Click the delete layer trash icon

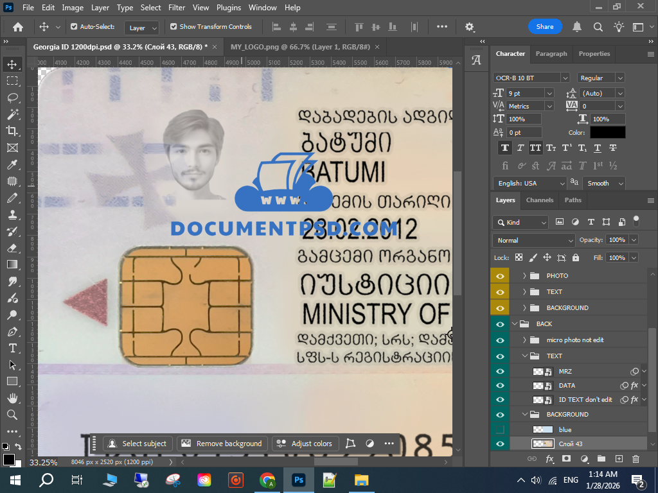(636, 459)
